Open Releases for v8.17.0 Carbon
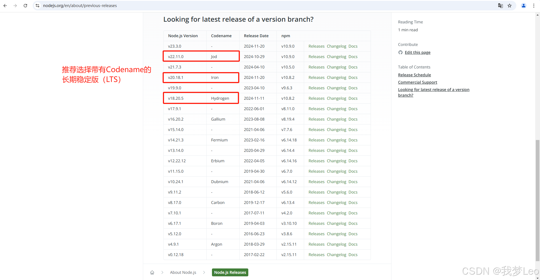The height and width of the screenshot is (280, 540). tap(317, 203)
